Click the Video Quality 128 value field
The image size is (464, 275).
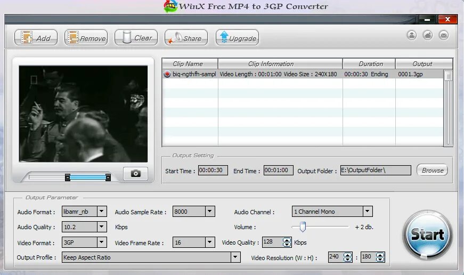pyautogui.click(x=272, y=242)
